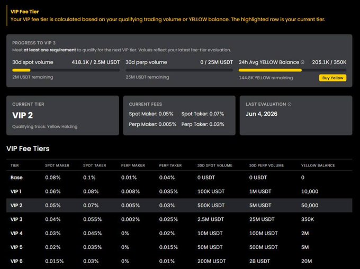Screen dimensions: 360x269
Task: Click 0 / 25M USDT perp volume value
Action: coord(217,62)
